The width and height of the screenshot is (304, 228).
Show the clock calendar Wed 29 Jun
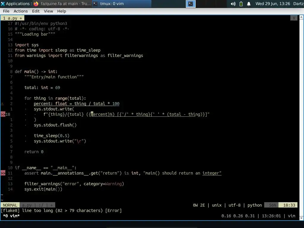[273, 4]
